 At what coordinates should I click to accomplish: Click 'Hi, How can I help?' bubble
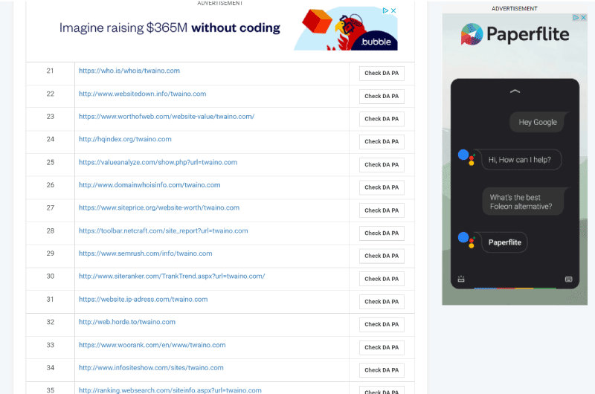tap(519, 160)
